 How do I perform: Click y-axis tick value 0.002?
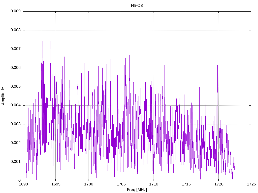pyautogui.click(x=16, y=143)
